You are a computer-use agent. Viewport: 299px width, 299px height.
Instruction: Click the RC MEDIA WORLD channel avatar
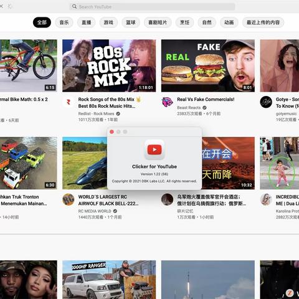tap(69, 199)
